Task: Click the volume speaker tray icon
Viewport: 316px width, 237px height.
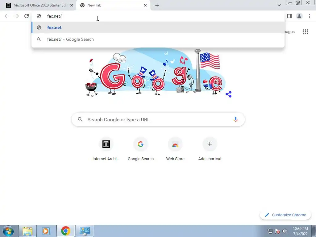Action: click(285, 231)
